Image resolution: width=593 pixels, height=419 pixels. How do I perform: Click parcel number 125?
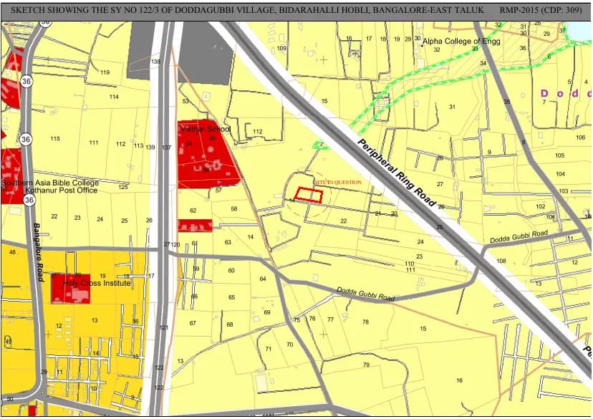click(x=123, y=187)
